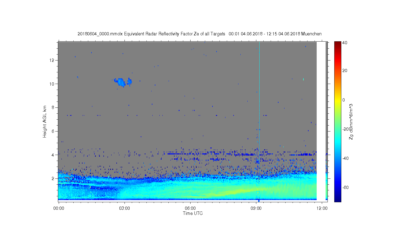Click the height tick label 6
This screenshot has height=243, width=406.
53,131
